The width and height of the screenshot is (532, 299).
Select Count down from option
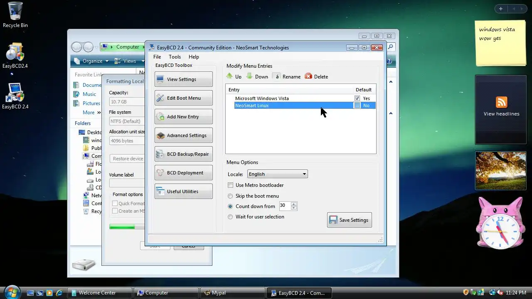(x=230, y=206)
